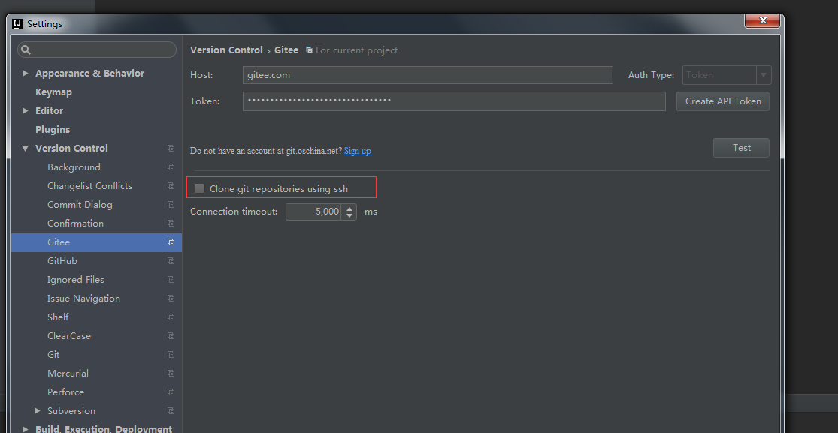Click project-level icon beside Gitee
Viewport: 838px width, 433px height.
pos(171,242)
